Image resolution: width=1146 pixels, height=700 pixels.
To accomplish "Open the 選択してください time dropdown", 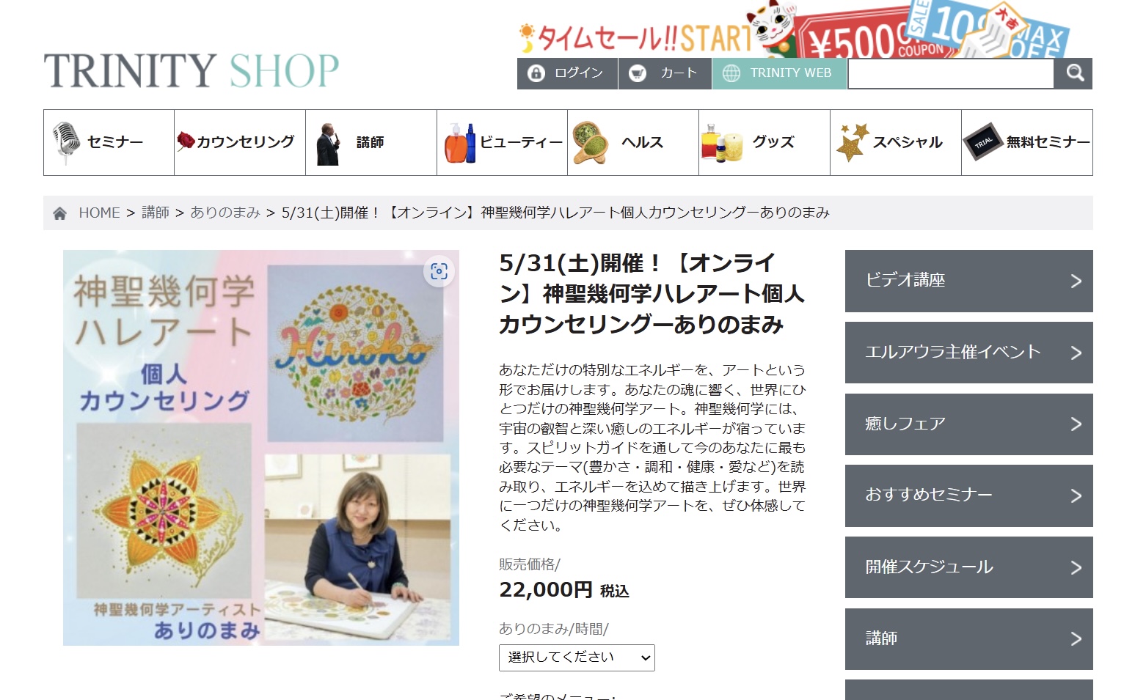I will [x=577, y=657].
